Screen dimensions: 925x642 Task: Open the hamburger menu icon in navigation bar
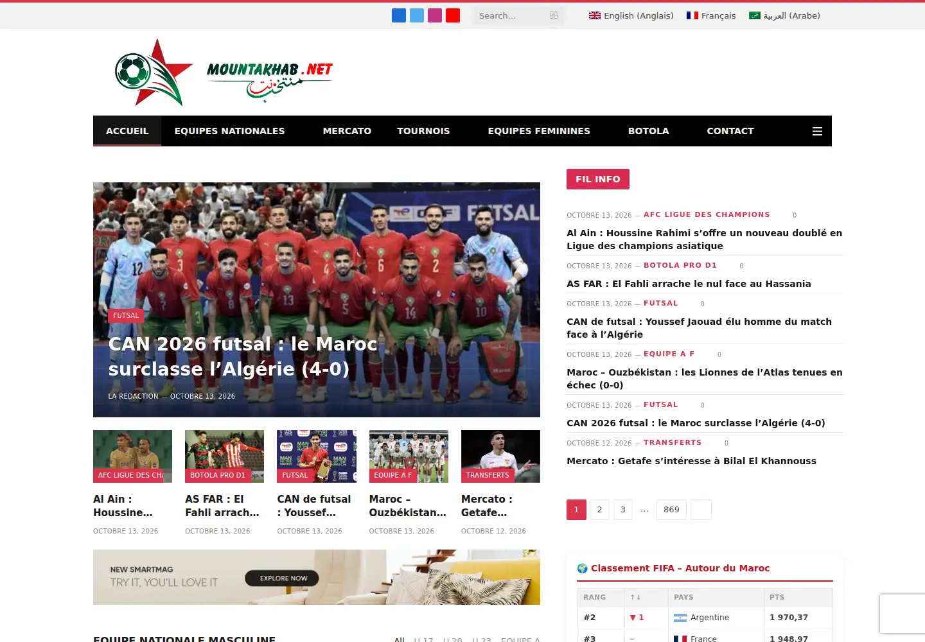tap(817, 131)
